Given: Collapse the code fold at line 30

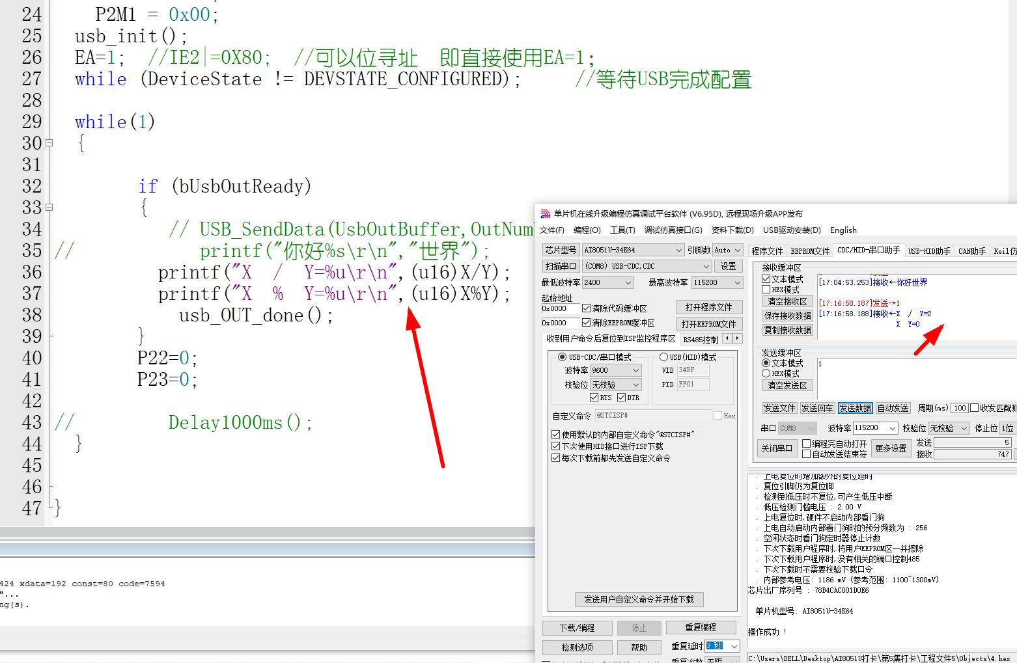Looking at the screenshot, I should point(49,143).
